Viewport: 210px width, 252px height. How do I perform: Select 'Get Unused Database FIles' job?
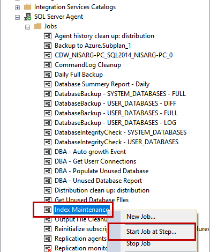(92, 200)
